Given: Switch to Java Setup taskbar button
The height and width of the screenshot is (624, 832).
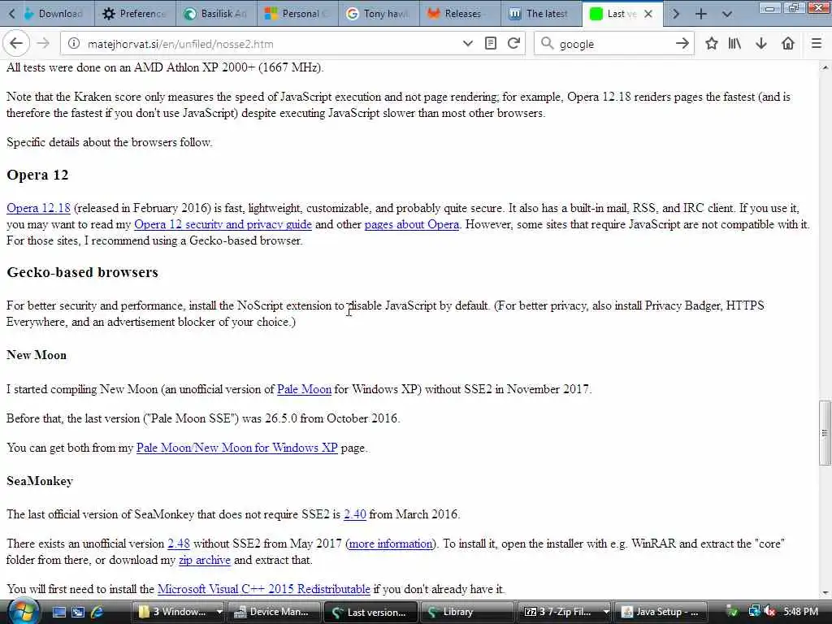Looking at the screenshot, I should (x=660, y=612).
